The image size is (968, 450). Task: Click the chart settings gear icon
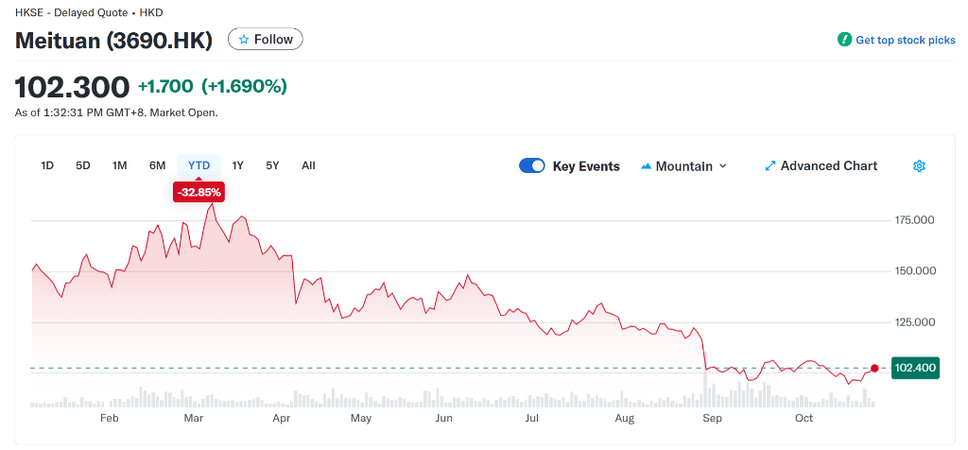pos(919,166)
